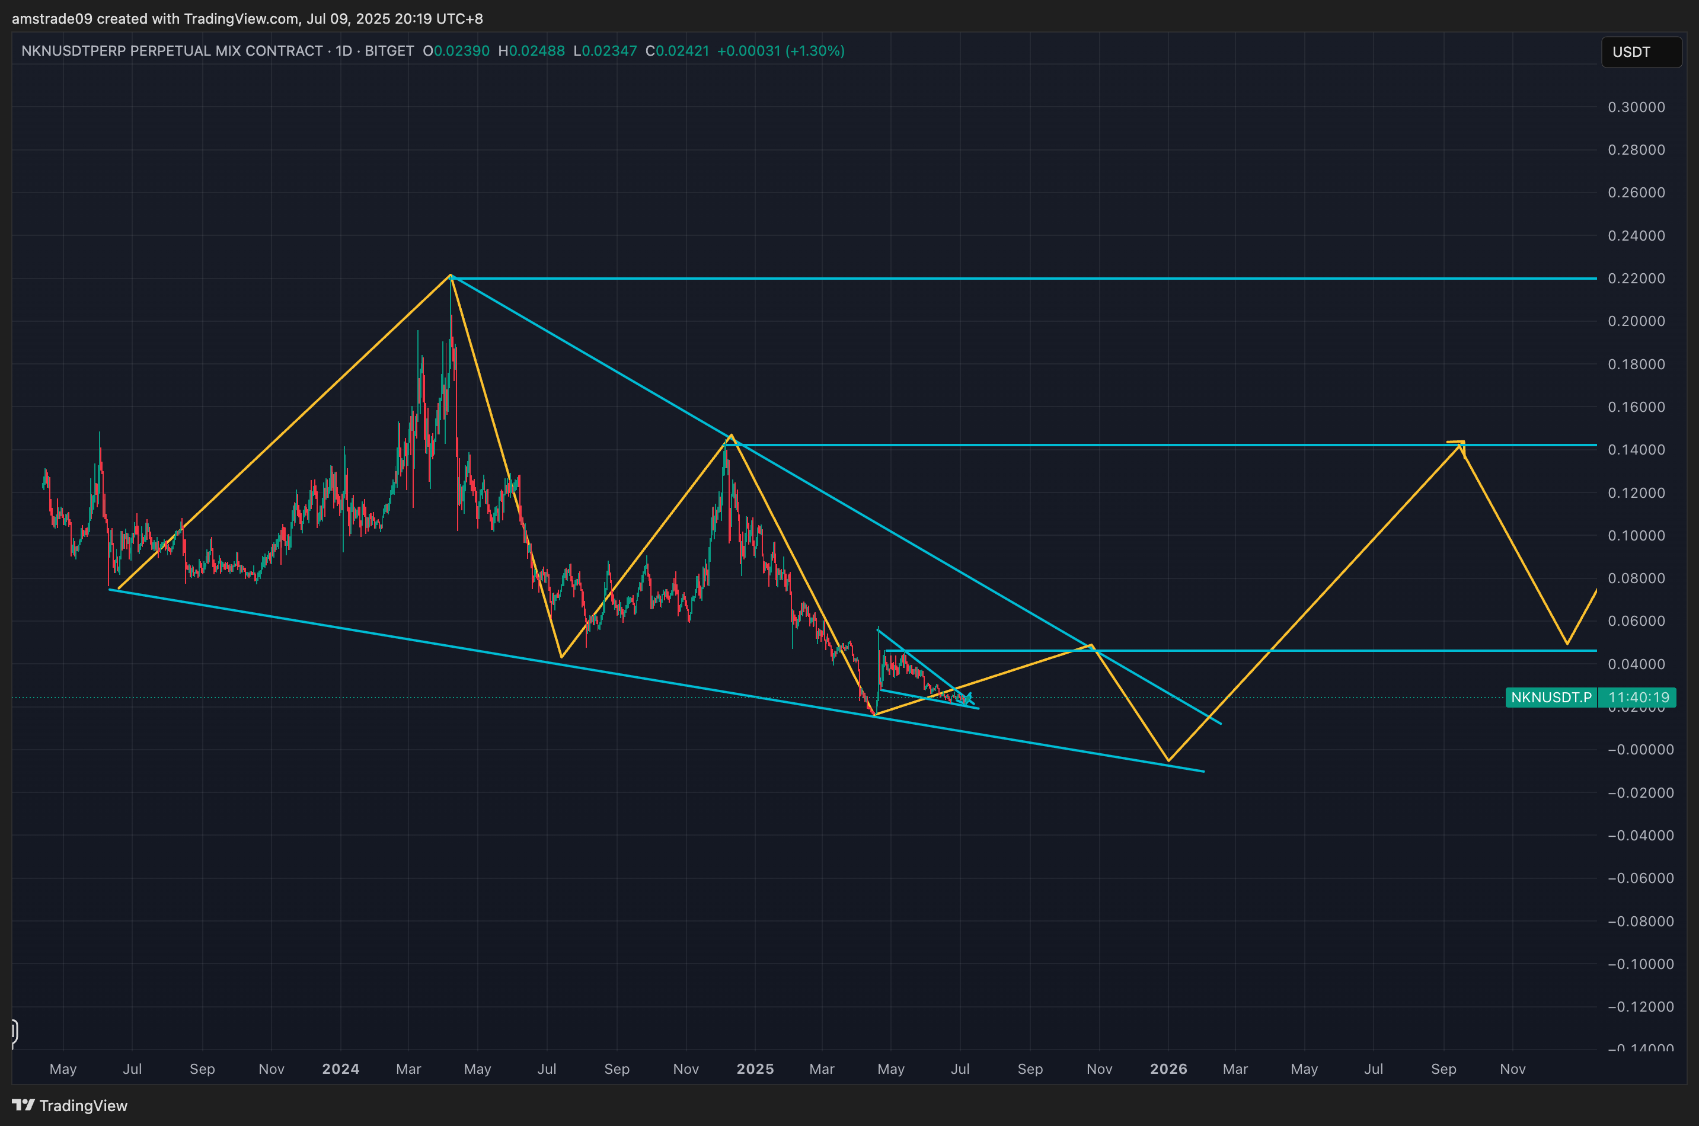Viewport: 1699px width, 1126px height.
Task: Select the cyan horizontal line at 0.22000
Action: (x=1024, y=278)
